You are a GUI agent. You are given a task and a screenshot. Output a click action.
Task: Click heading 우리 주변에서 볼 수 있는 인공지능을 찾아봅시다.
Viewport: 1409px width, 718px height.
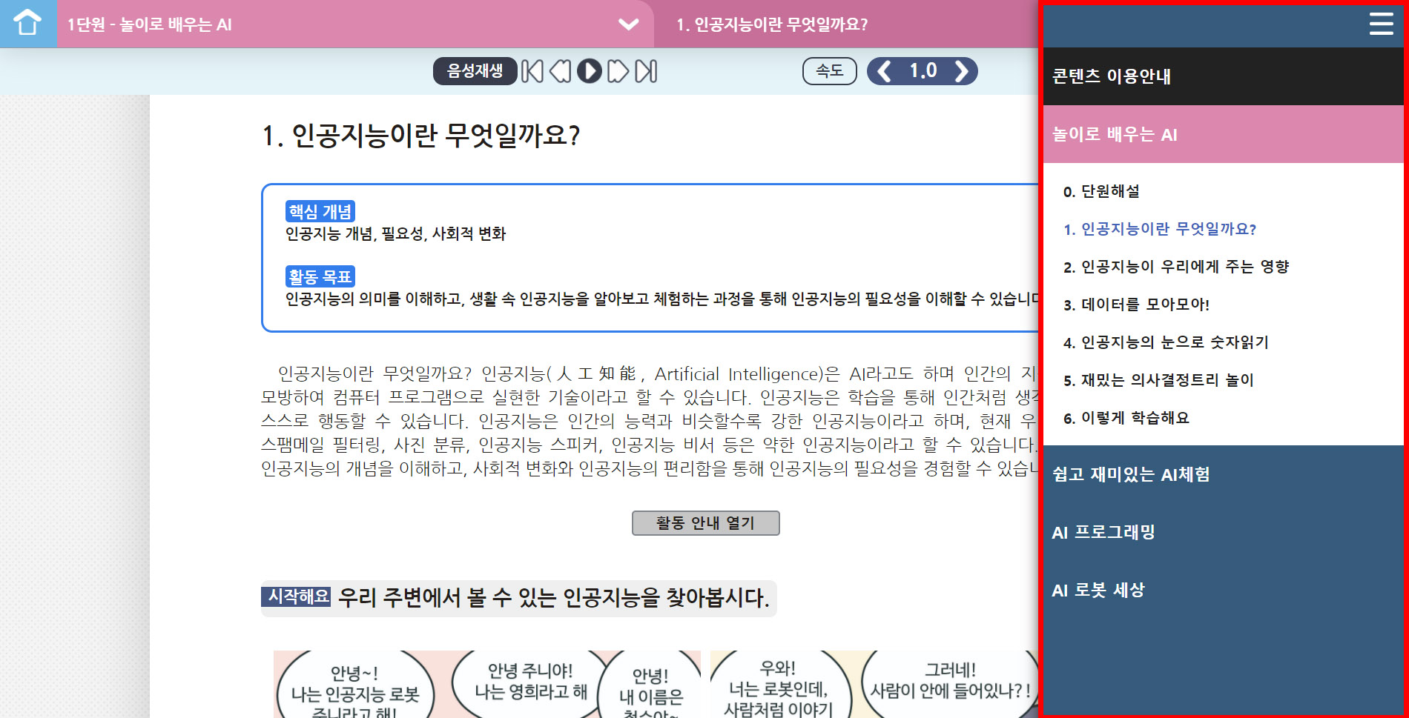coord(553,597)
